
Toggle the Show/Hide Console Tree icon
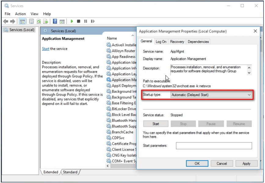pyautogui.click(x=22, y=21)
